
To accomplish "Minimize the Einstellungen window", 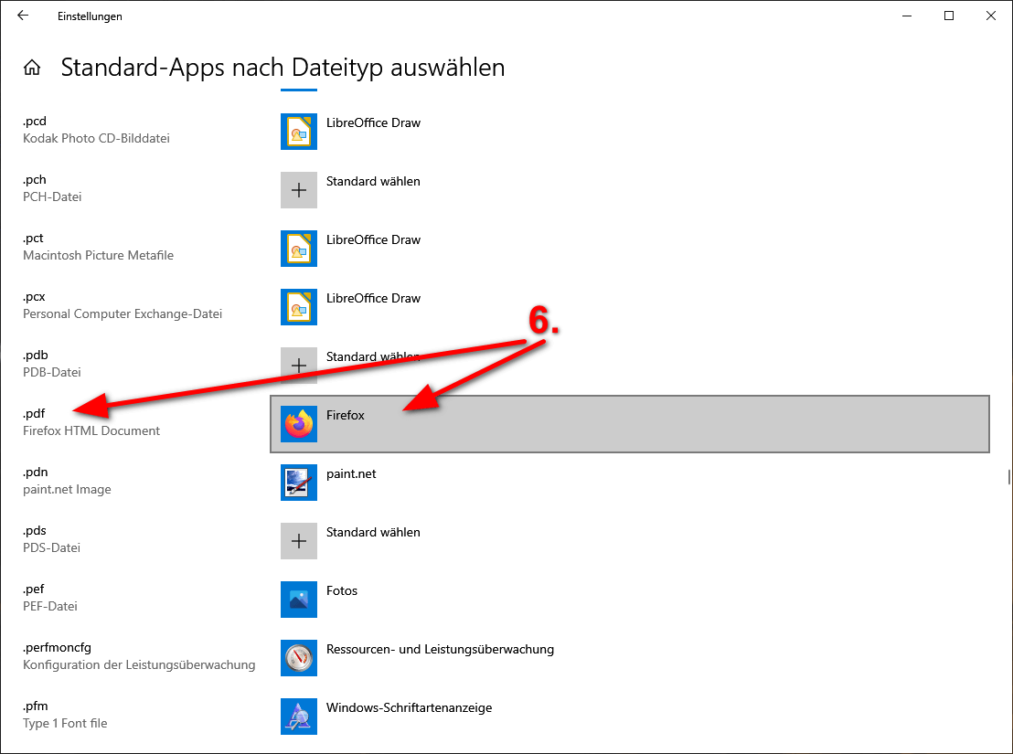I will point(907,16).
